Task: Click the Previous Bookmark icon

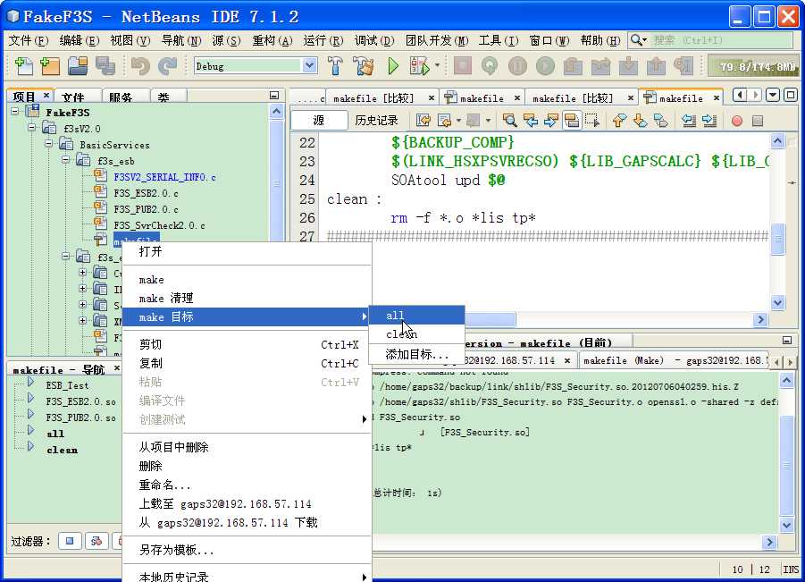Action: coord(620,121)
